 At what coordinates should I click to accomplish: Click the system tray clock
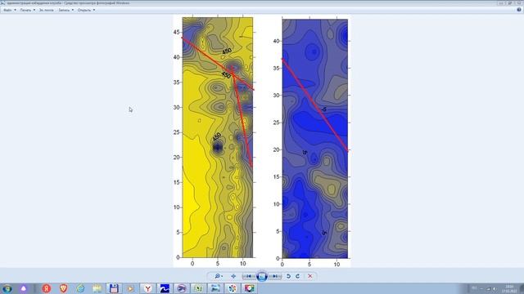point(509,288)
